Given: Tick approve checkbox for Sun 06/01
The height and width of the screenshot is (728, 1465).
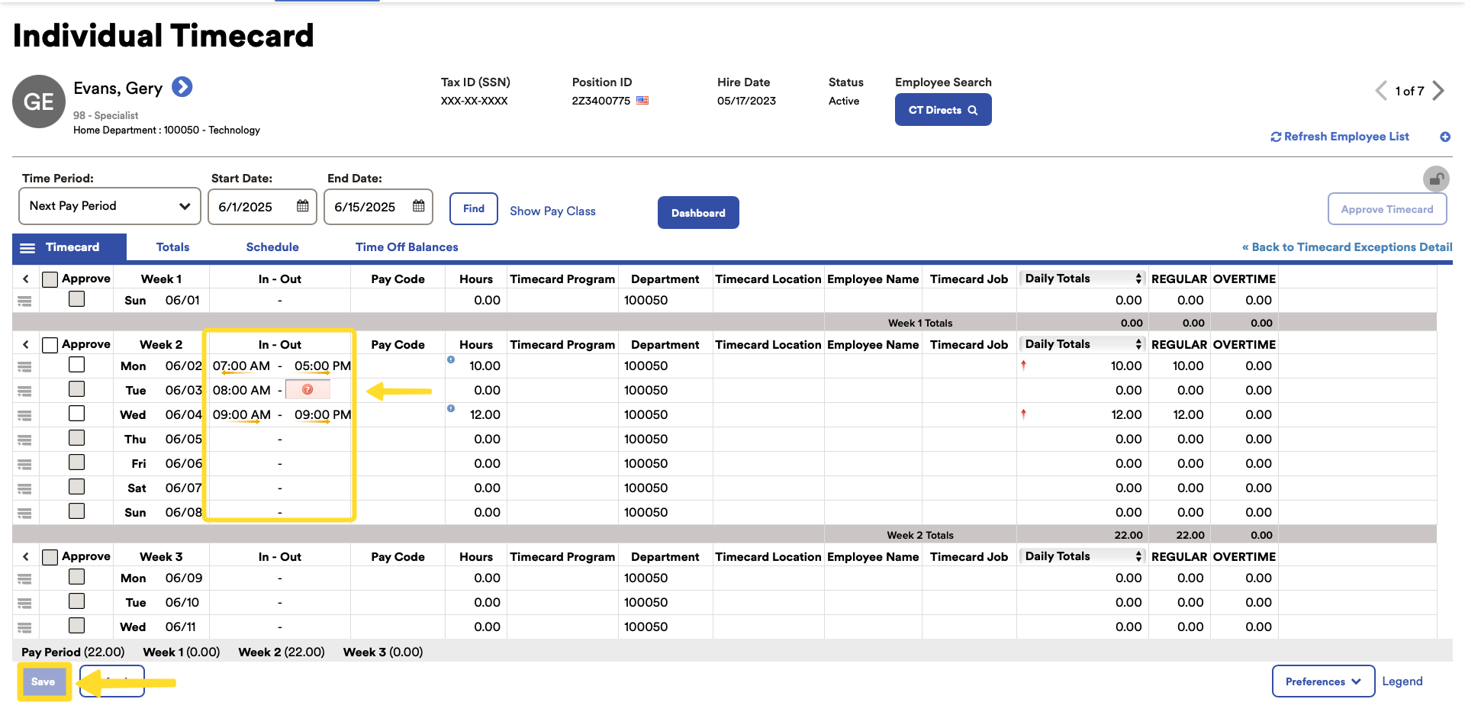Looking at the screenshot, I should click(x=76, y=299).
